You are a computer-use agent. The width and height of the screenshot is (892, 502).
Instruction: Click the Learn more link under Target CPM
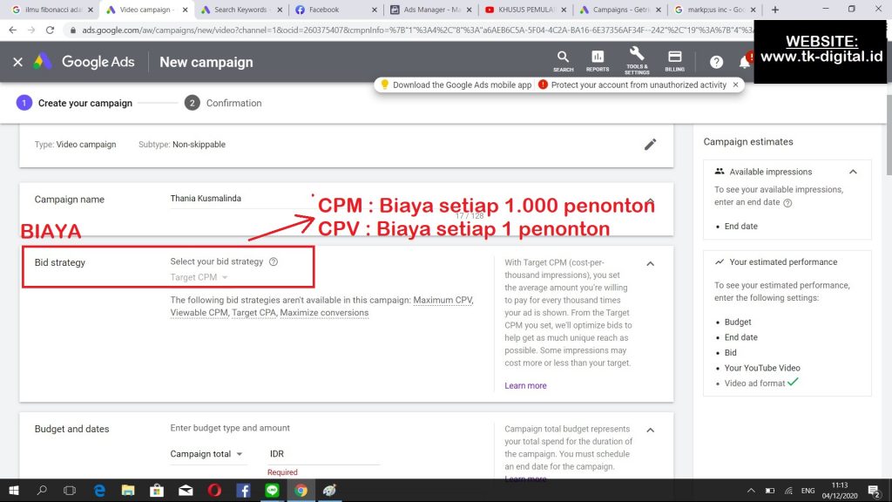click(x=525, y=385)
